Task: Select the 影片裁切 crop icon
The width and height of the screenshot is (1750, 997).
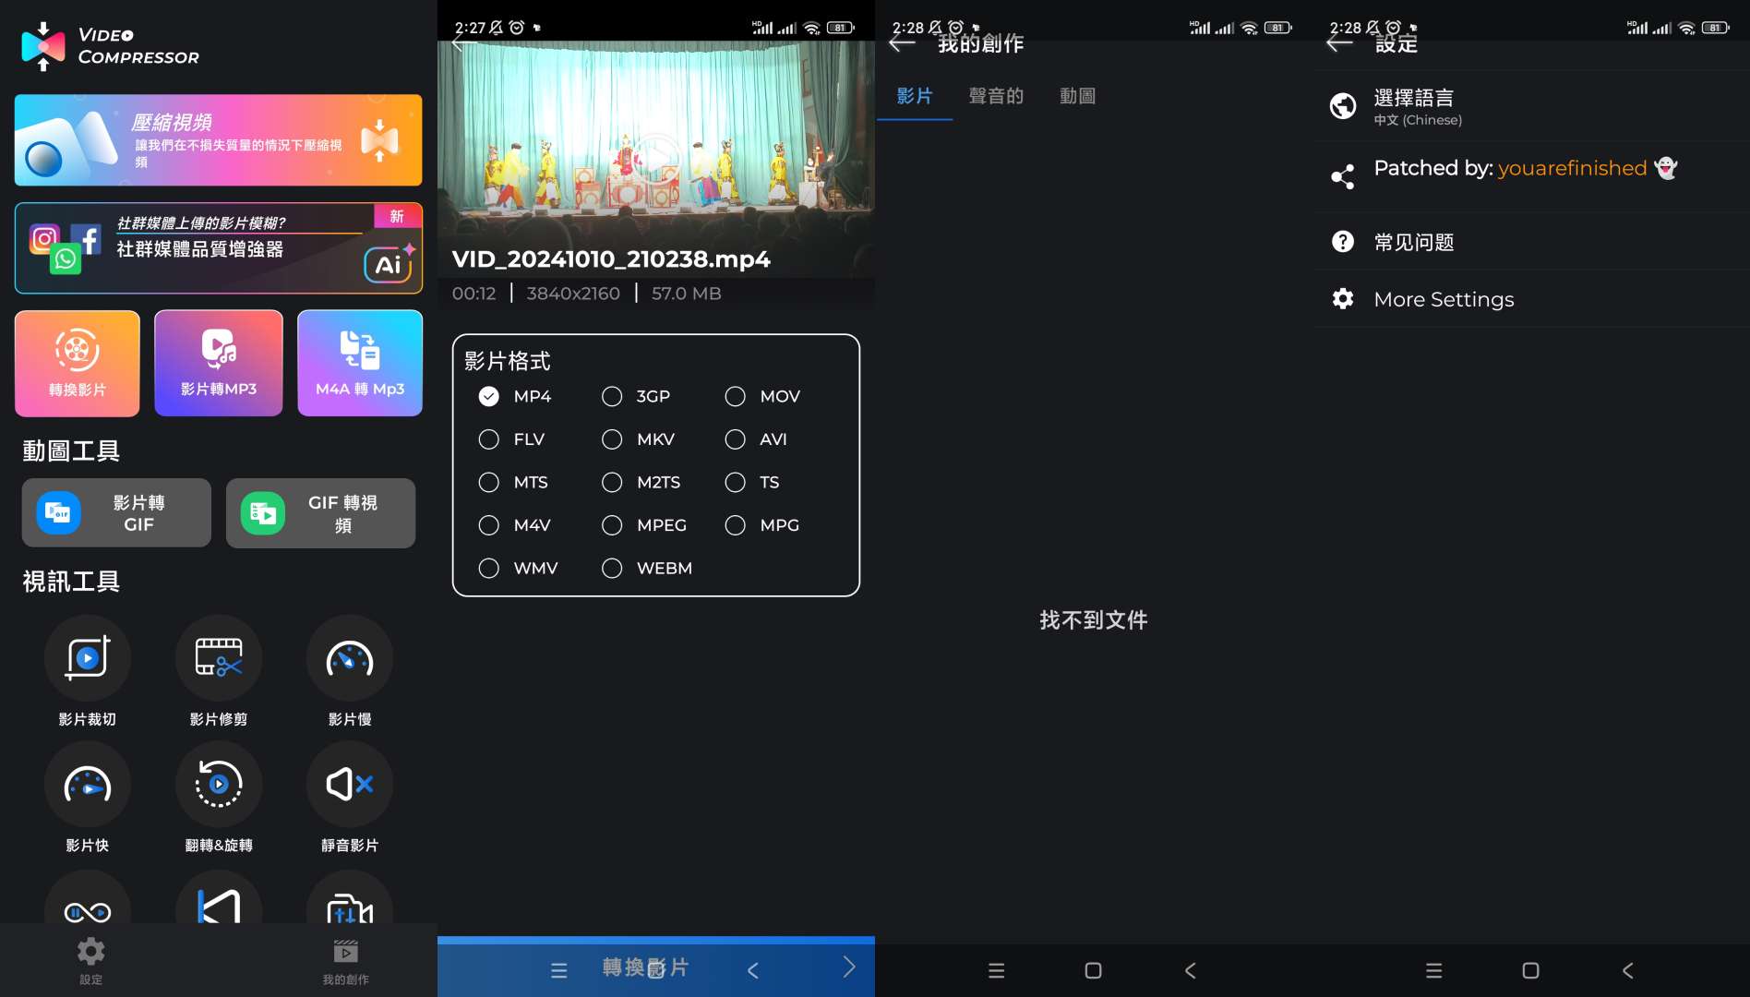Action: [x=88, y=658]
